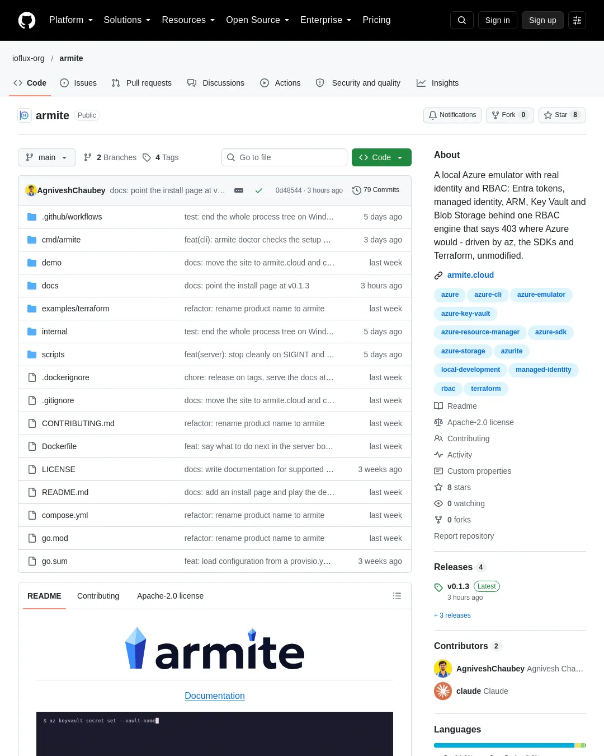The height and width of the screenshot is (756, 604).
Task: Click the Notifications button
Action: point(452,115)
